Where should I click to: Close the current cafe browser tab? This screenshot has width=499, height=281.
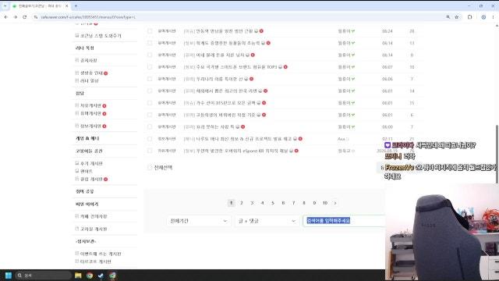(66, 5)
